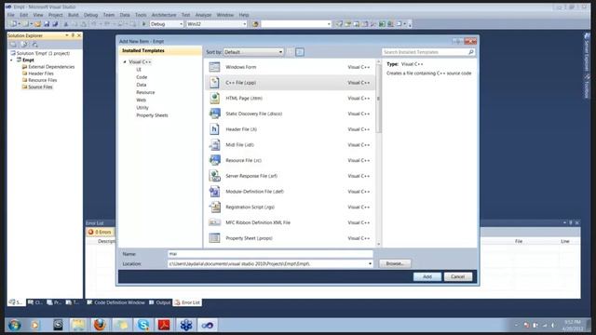This screenshot has width=596, height=335.
Task: Open the Server Explorer side tab
Action: coord(587,53)
